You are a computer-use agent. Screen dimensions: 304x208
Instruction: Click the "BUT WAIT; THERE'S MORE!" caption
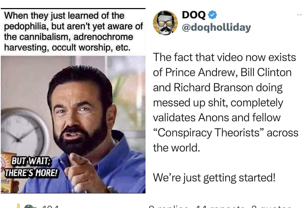[31, 167]
